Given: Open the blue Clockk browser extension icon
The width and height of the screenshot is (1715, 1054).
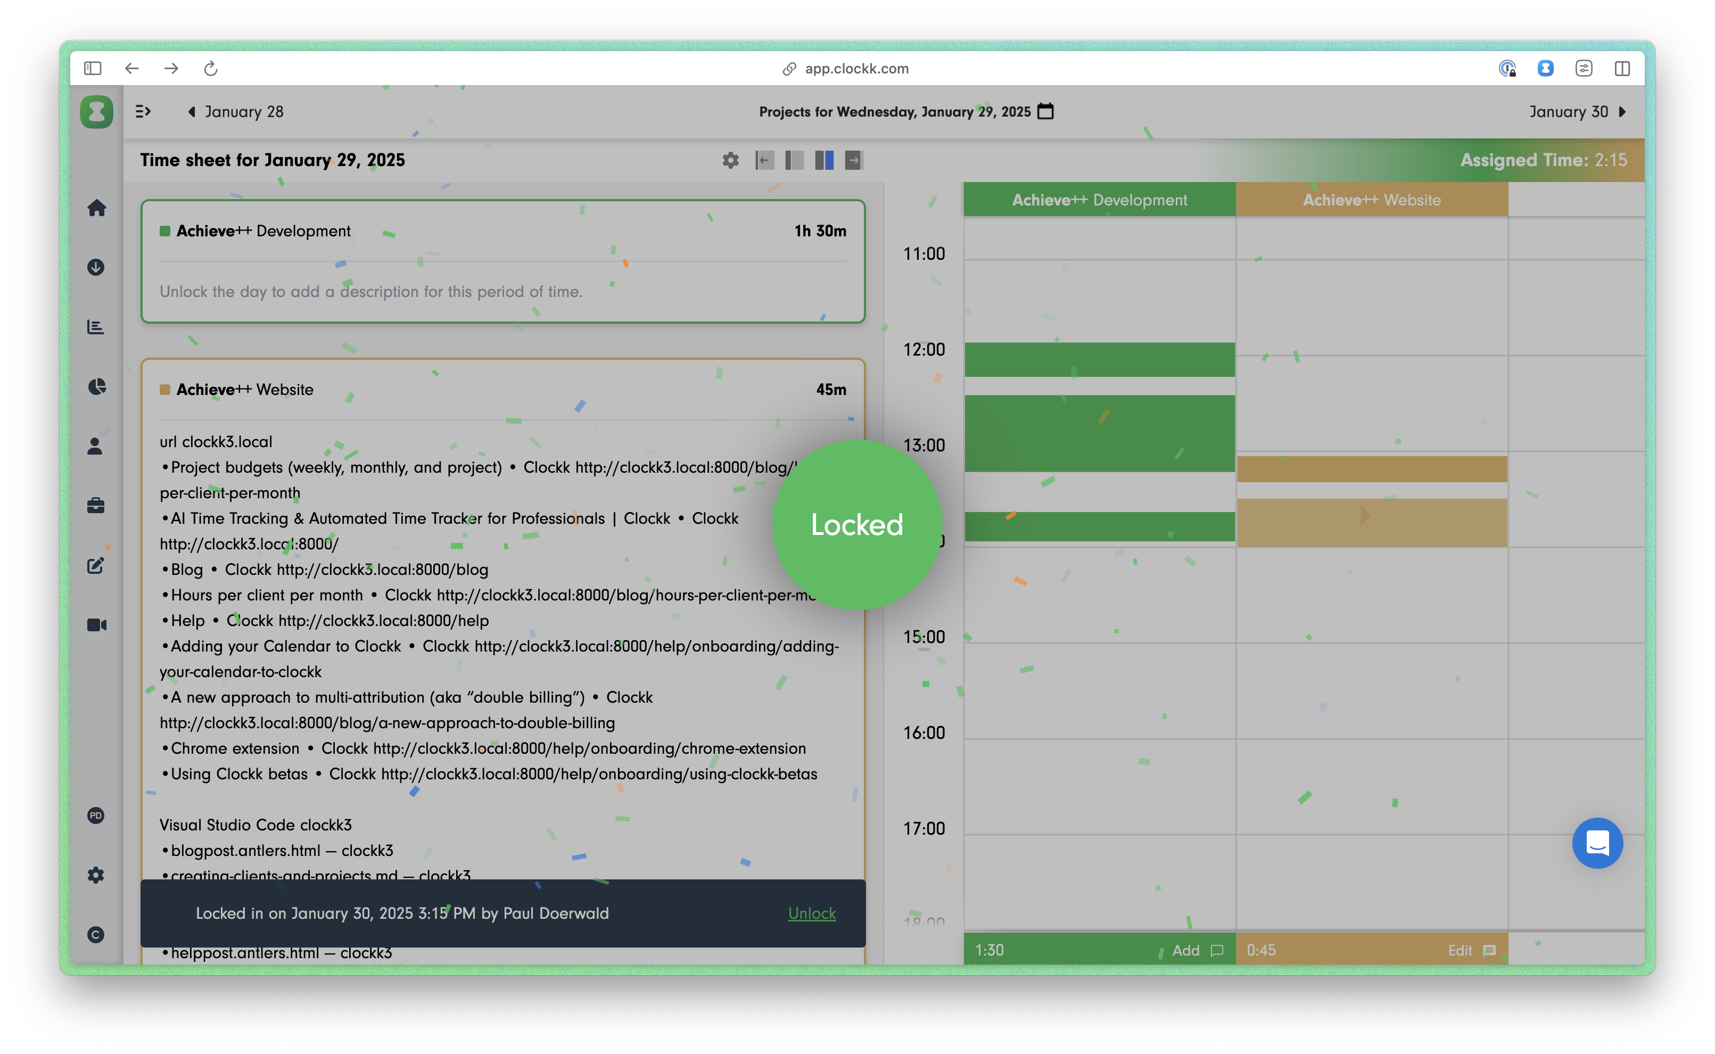Looking at the screenshot, I should [x=1545, y=68].
